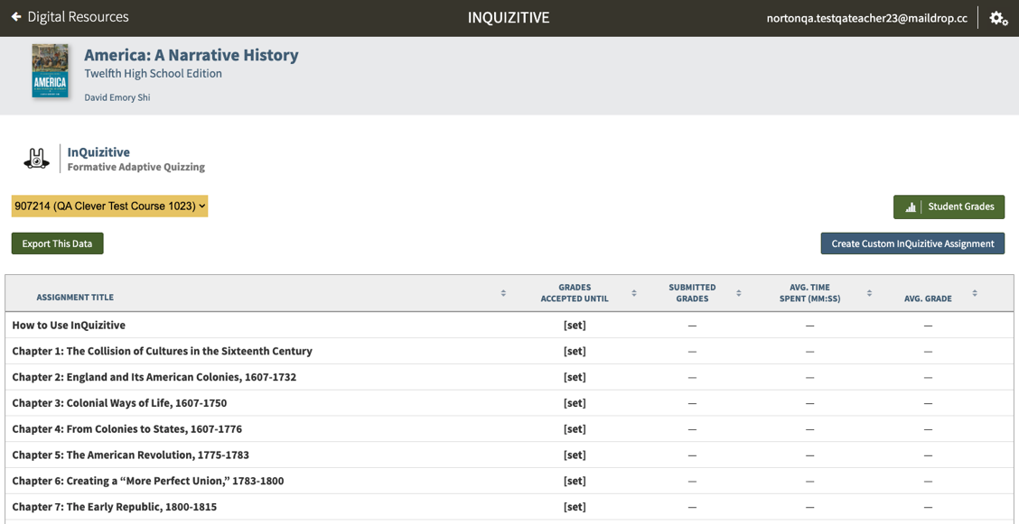Viewport: 1019px width, 524px height.
Task: Sort by Grades Accepted Until arrows
Action: (x=633, y=293)
